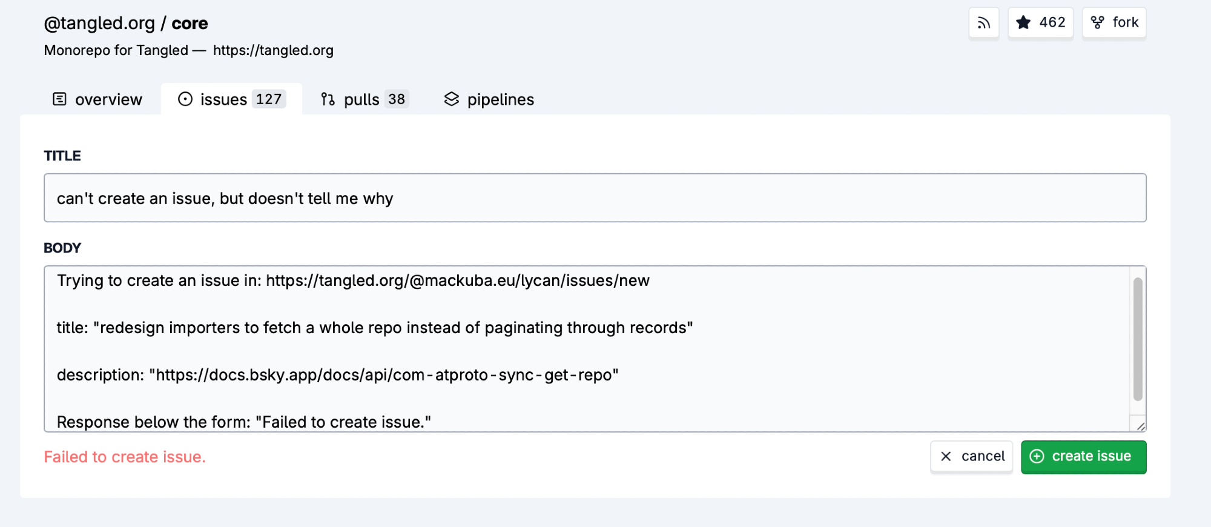Click the red 'Failed to create issue.' message
This screenshot has height=527, width=1211.
tap(125, 457)
